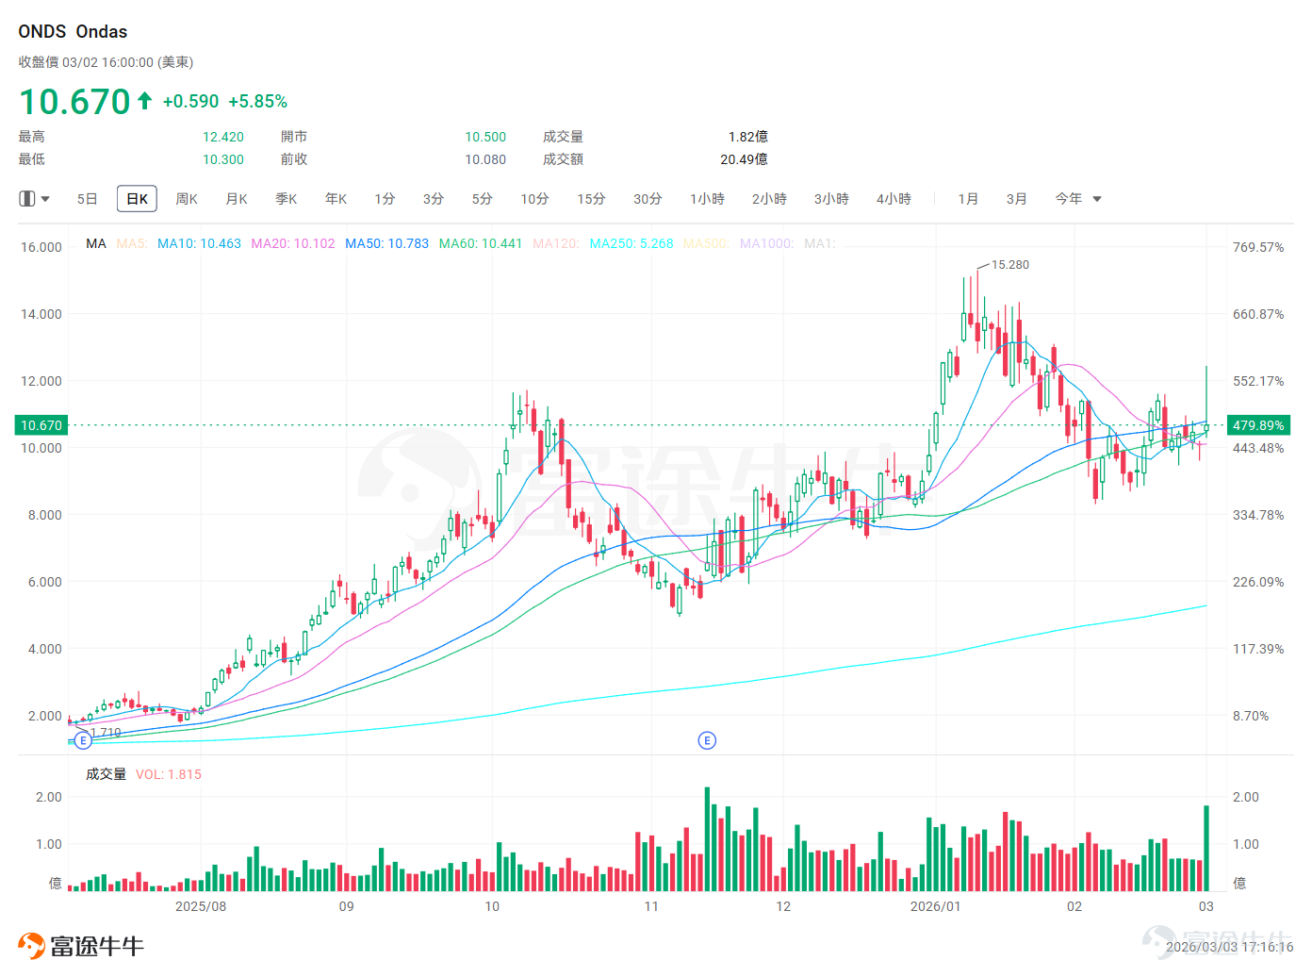
Task: Click the latest March volume bar
Action: tap(1206, 849)
